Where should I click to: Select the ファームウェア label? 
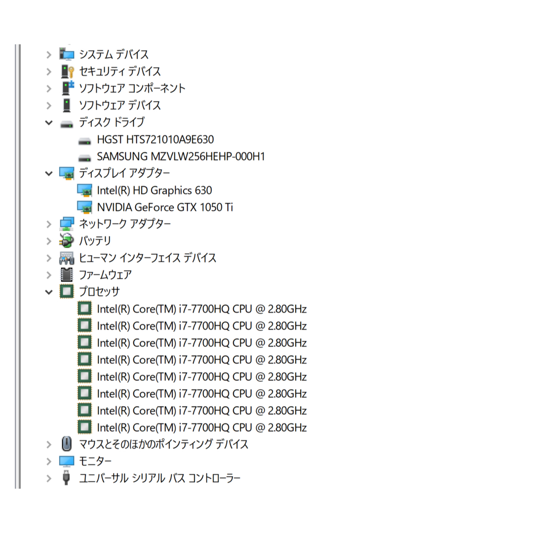(x=105, y=275)
